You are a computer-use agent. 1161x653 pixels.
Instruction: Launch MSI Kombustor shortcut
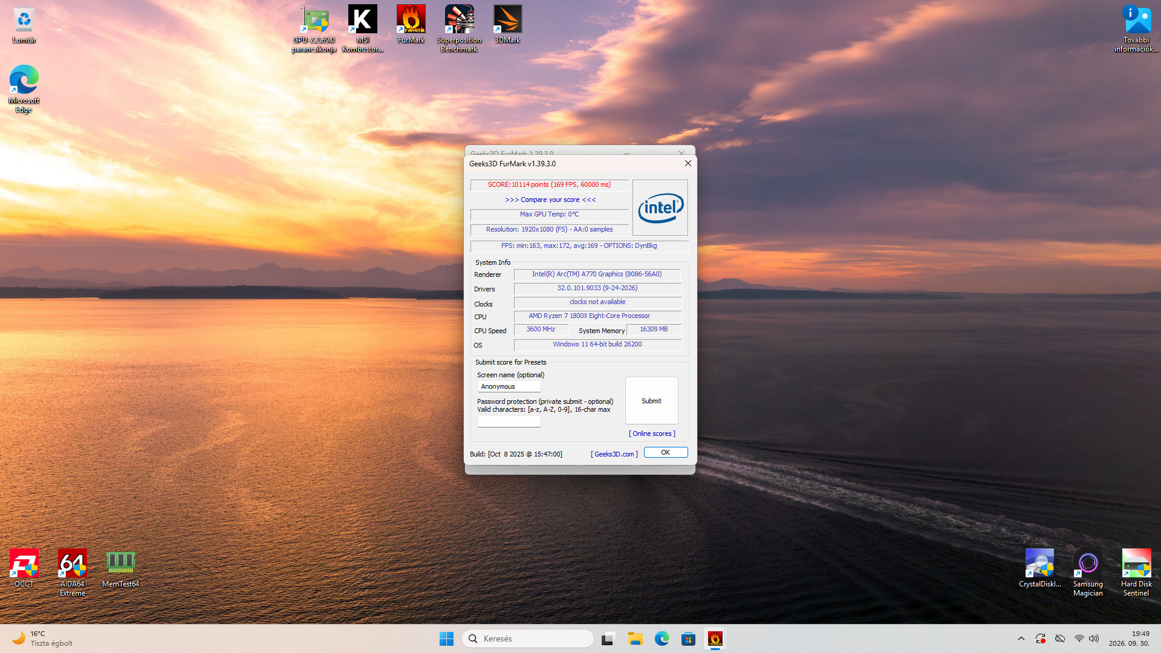pyautogui.click(x=363, y=28)
